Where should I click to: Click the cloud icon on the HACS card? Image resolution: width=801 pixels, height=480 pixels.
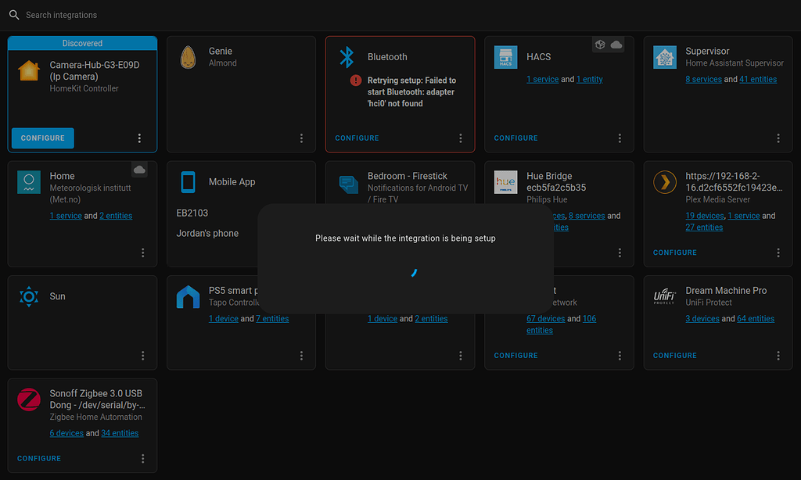pyautogui.click(x=618, y=45)
